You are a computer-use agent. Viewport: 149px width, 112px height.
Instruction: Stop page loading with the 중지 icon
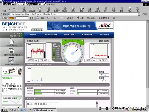[x=24, y=10]
